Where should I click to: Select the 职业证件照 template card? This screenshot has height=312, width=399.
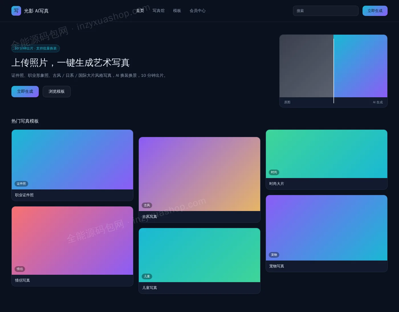[72, 165]
